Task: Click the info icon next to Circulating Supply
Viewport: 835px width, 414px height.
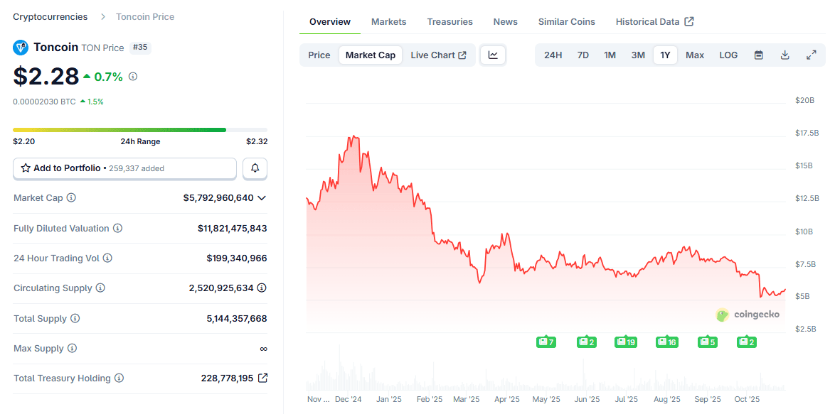Action: (x=100, y=288)
